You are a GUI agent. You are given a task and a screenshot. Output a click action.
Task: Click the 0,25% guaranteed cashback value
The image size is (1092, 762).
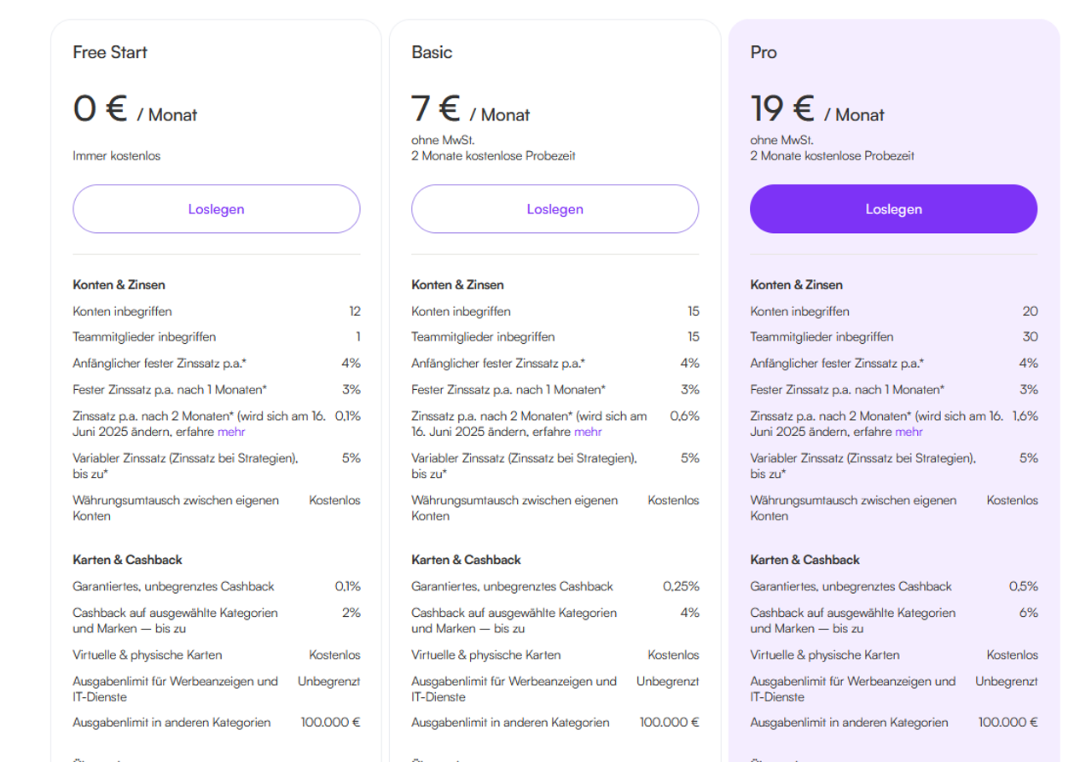click(x=681, y=586)
